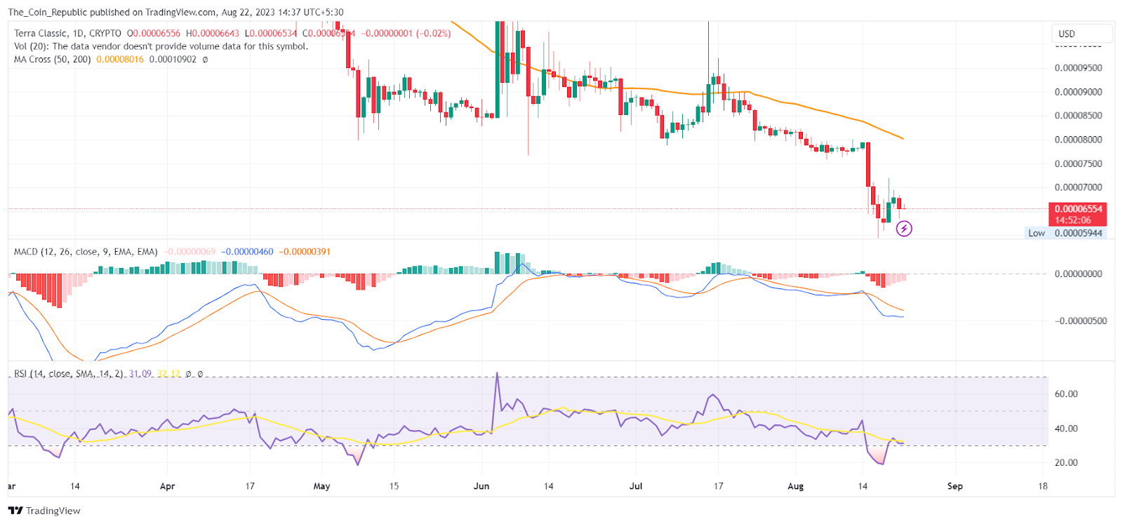Click the MACD axis label 0.00000000
The width and height of the screenshot is (1123, 524).
coord(1078,274)
